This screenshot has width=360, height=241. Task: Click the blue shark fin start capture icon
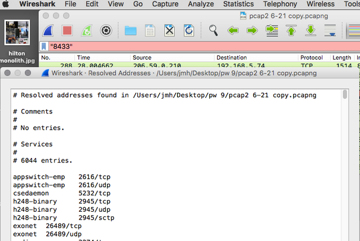[x=48, y=30]
